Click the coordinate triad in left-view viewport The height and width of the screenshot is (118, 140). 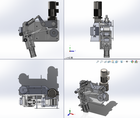[x=72, y=49]
